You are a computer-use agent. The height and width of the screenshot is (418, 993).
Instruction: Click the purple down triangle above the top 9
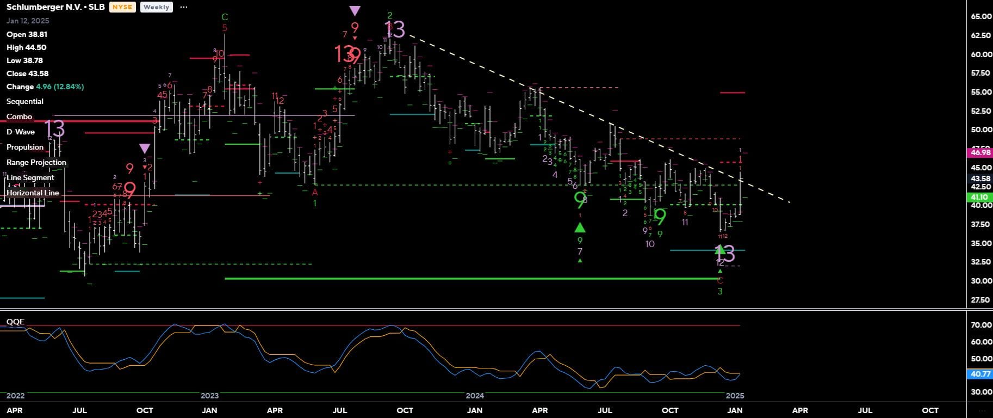tap(355, 11)
